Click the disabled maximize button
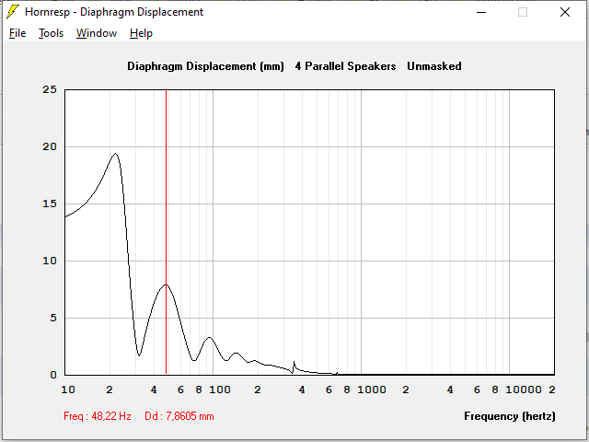Image resolution: width=589 pixels, height=442 pixels. 523,12
